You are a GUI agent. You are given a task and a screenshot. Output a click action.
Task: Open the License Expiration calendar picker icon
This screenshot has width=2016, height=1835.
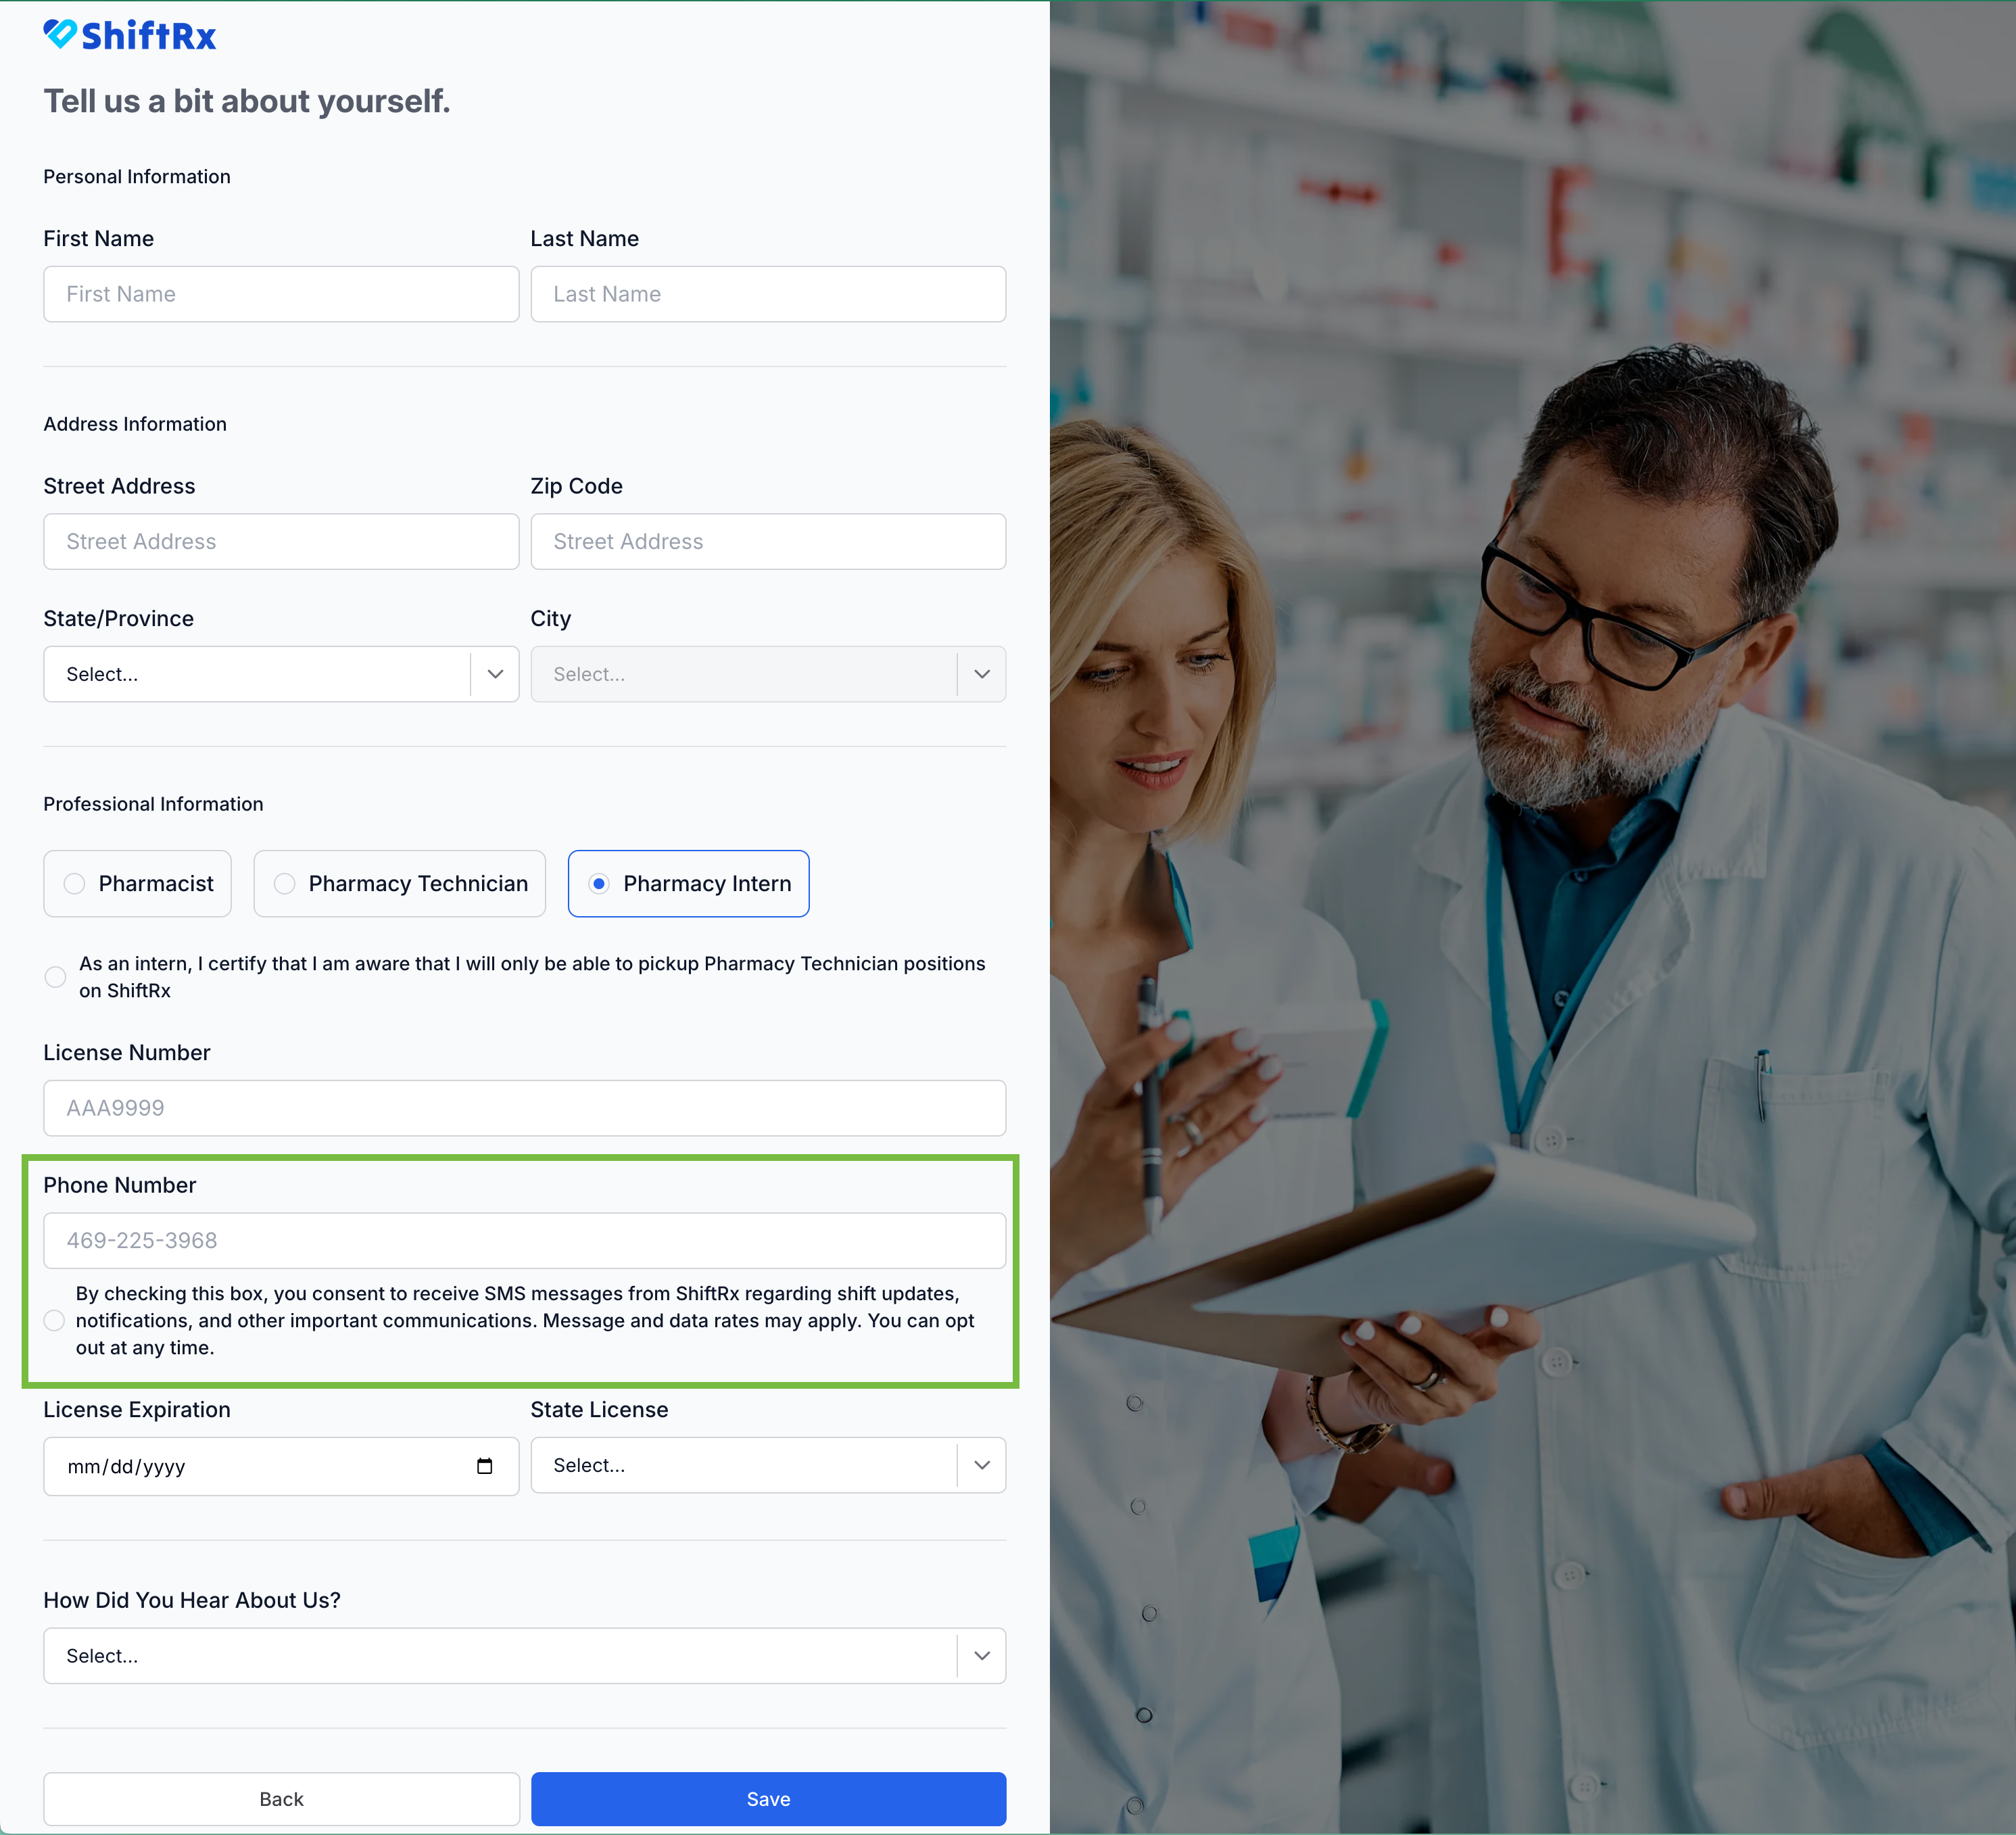[x=485, y=1466]
